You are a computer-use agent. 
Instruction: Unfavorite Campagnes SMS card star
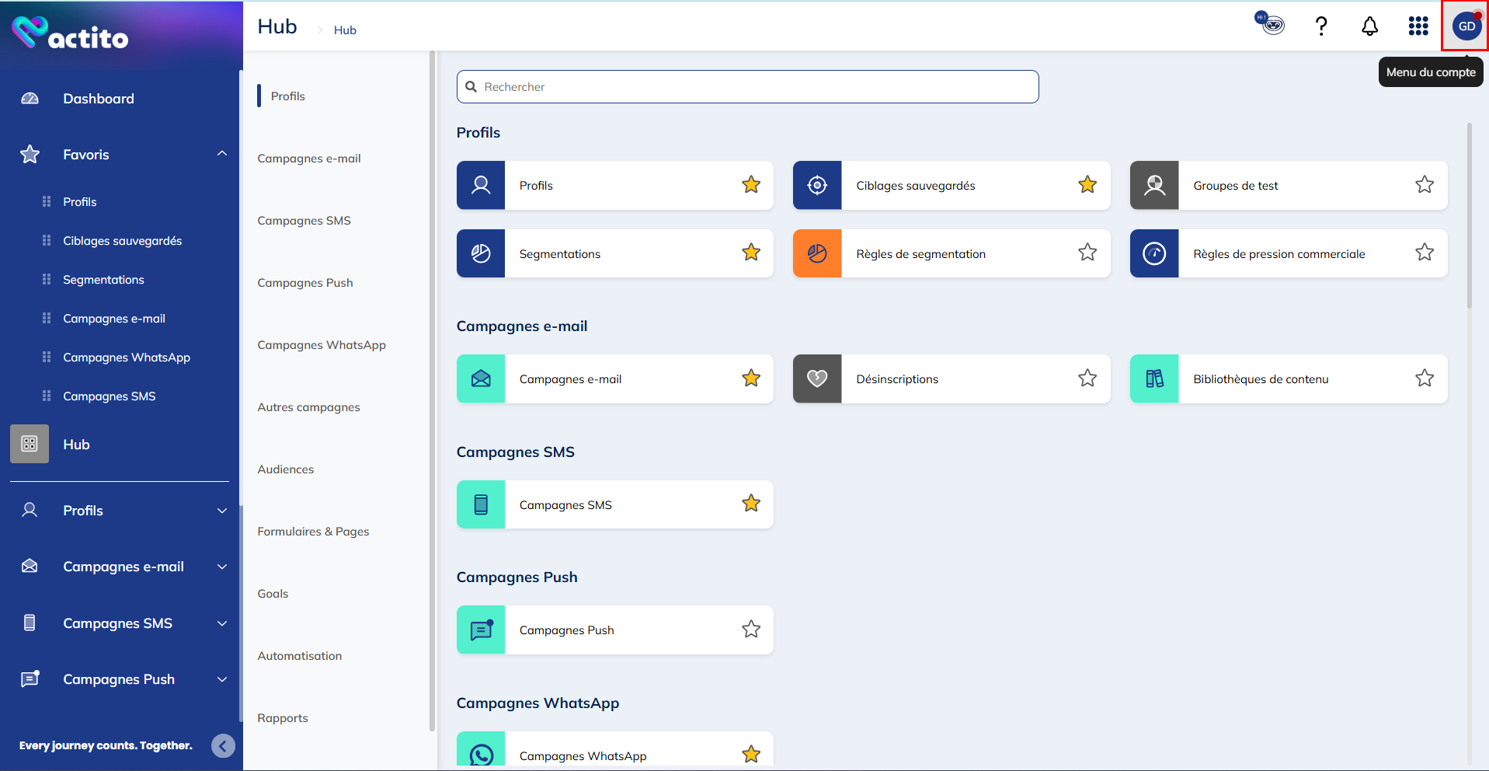pyautogui.click(x=750, y=504)
